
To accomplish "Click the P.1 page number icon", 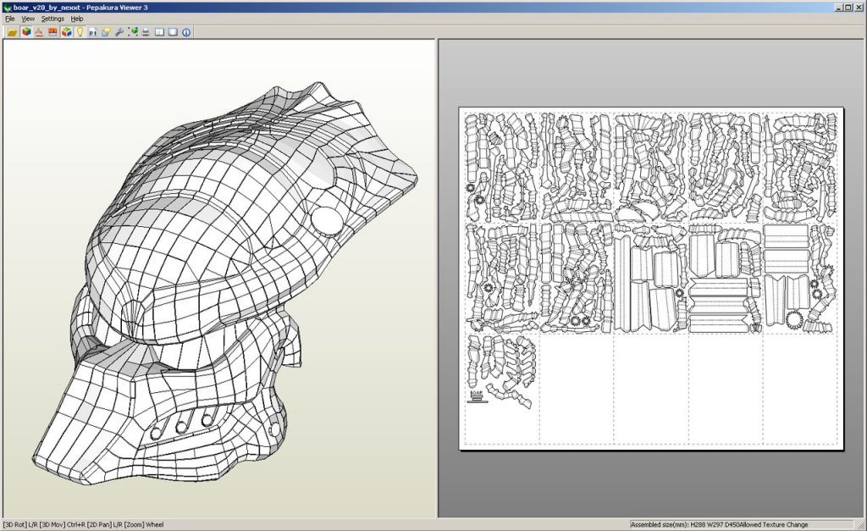I will pos(92,32).
